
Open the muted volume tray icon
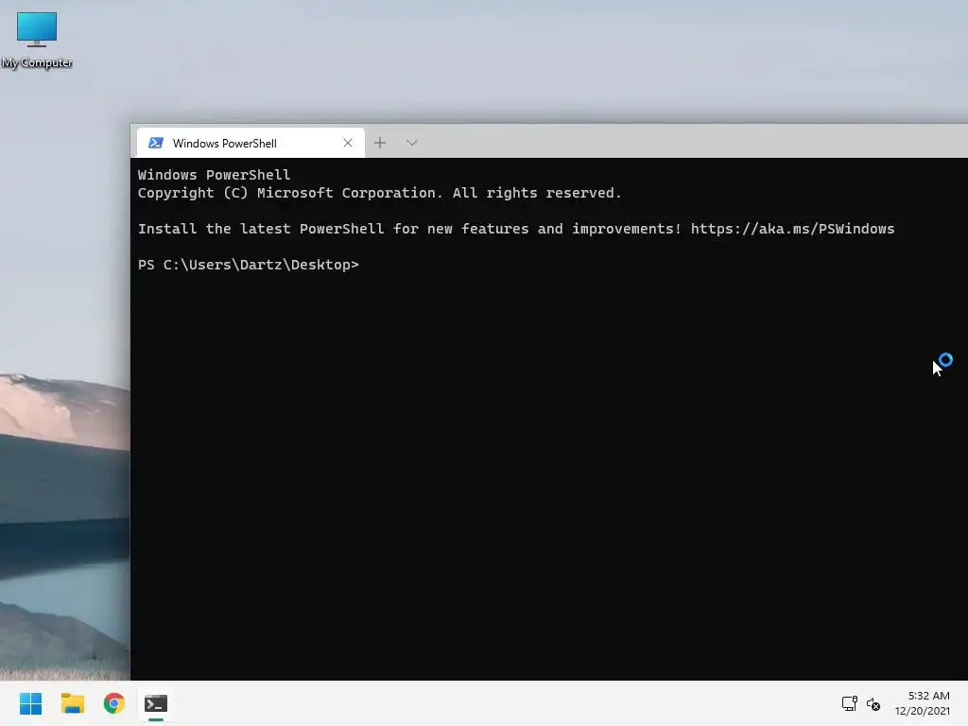873,703
